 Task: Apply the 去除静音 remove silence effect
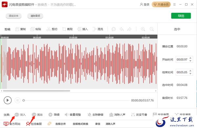pyautogui.click(x=96, y=115)
